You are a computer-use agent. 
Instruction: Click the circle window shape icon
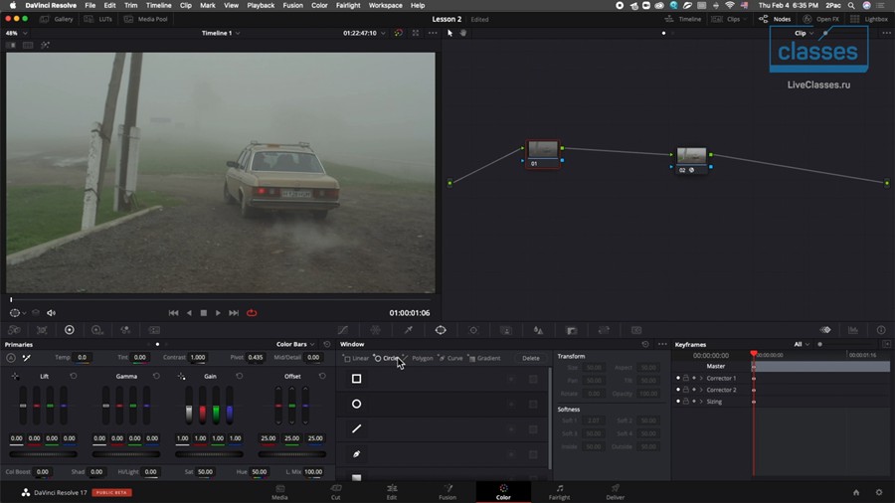tap(356, 404)
